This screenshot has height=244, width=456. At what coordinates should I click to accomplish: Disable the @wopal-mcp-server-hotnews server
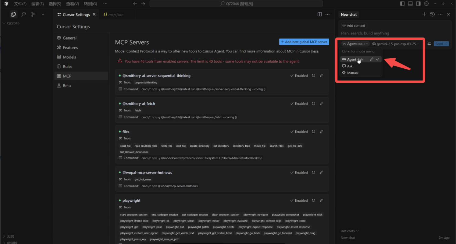tap(299, 172)
